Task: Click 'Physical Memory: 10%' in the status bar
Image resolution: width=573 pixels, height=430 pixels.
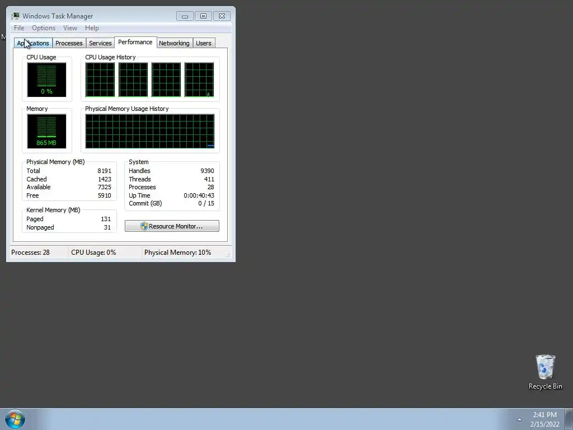Action: (x=177, y=253)
